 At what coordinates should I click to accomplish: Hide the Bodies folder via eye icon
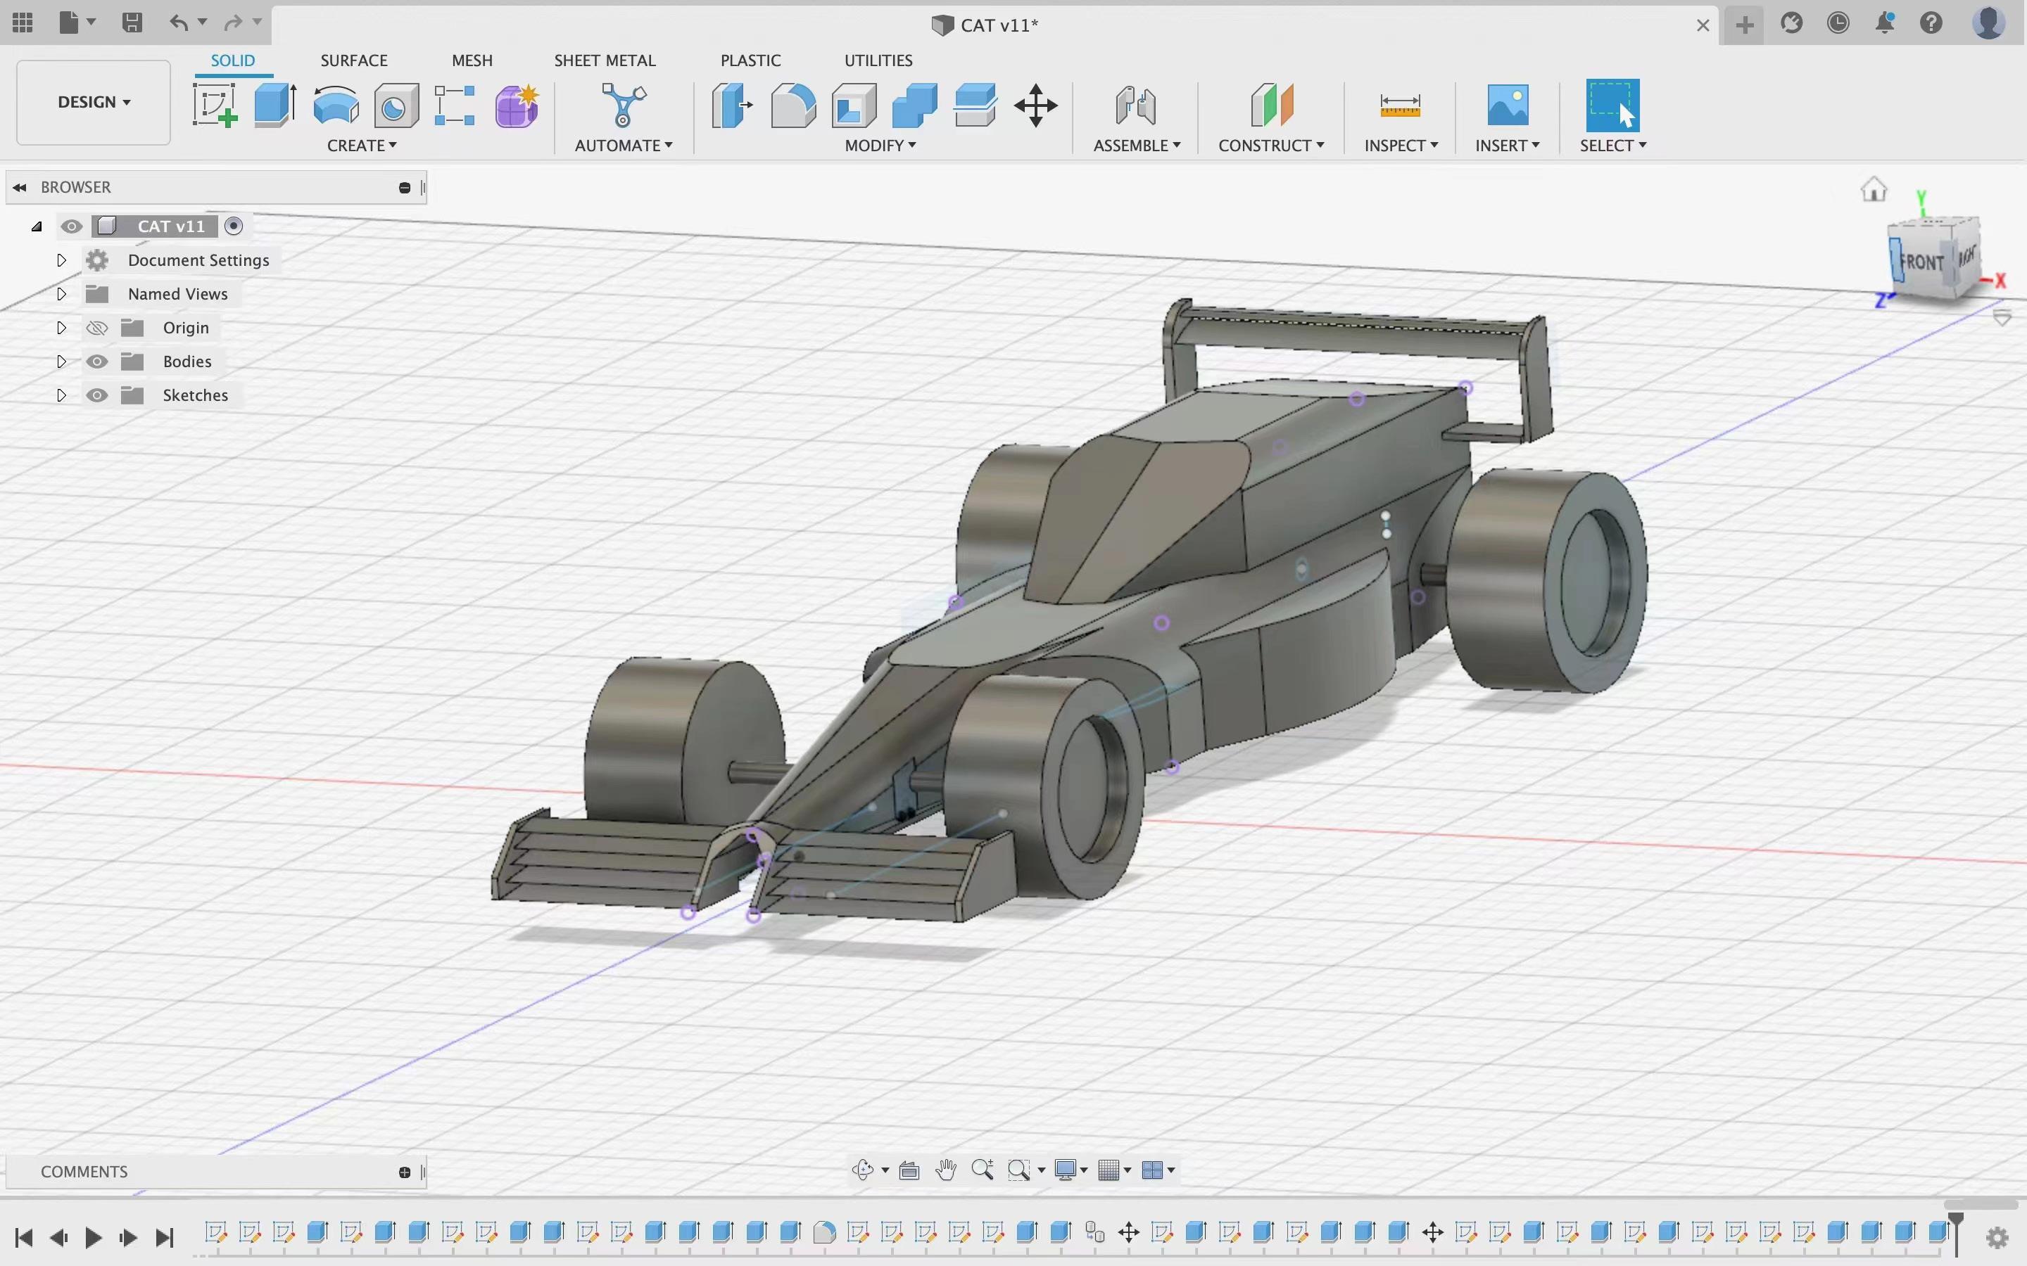click(97, 362)
